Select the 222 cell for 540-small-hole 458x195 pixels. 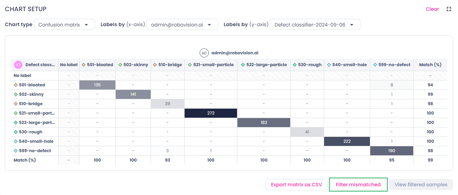click(x=347, y=141)
